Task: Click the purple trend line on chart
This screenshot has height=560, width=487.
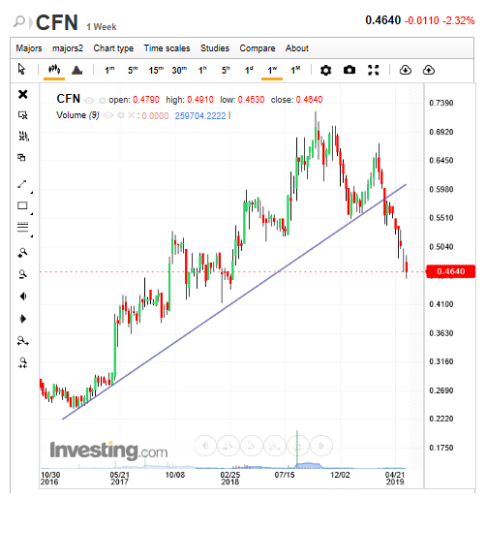Action: [233, 301]
